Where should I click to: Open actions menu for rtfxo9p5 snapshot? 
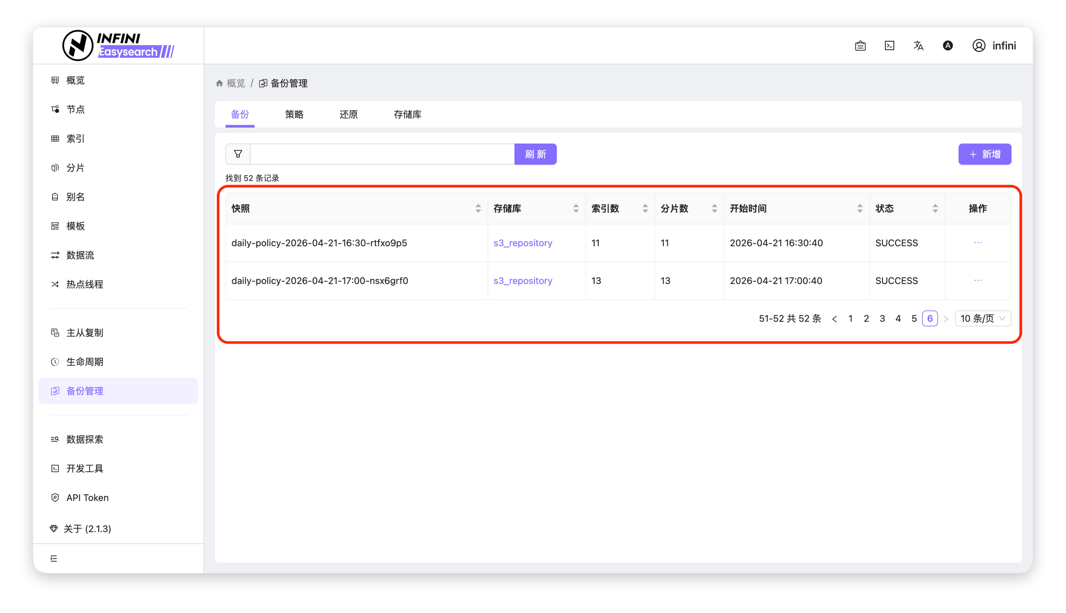(977, 243)
